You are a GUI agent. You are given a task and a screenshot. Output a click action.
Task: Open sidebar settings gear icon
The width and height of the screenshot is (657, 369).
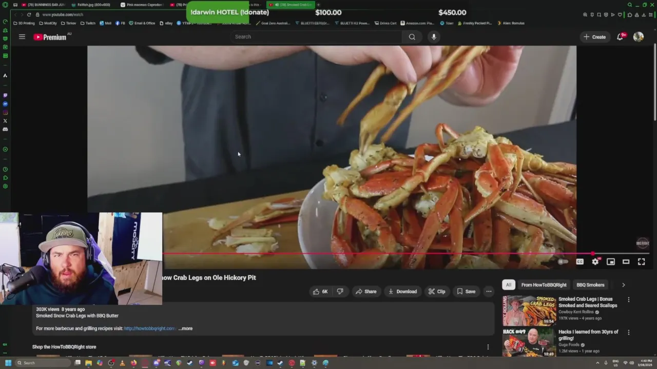click(x=5, y=186)
